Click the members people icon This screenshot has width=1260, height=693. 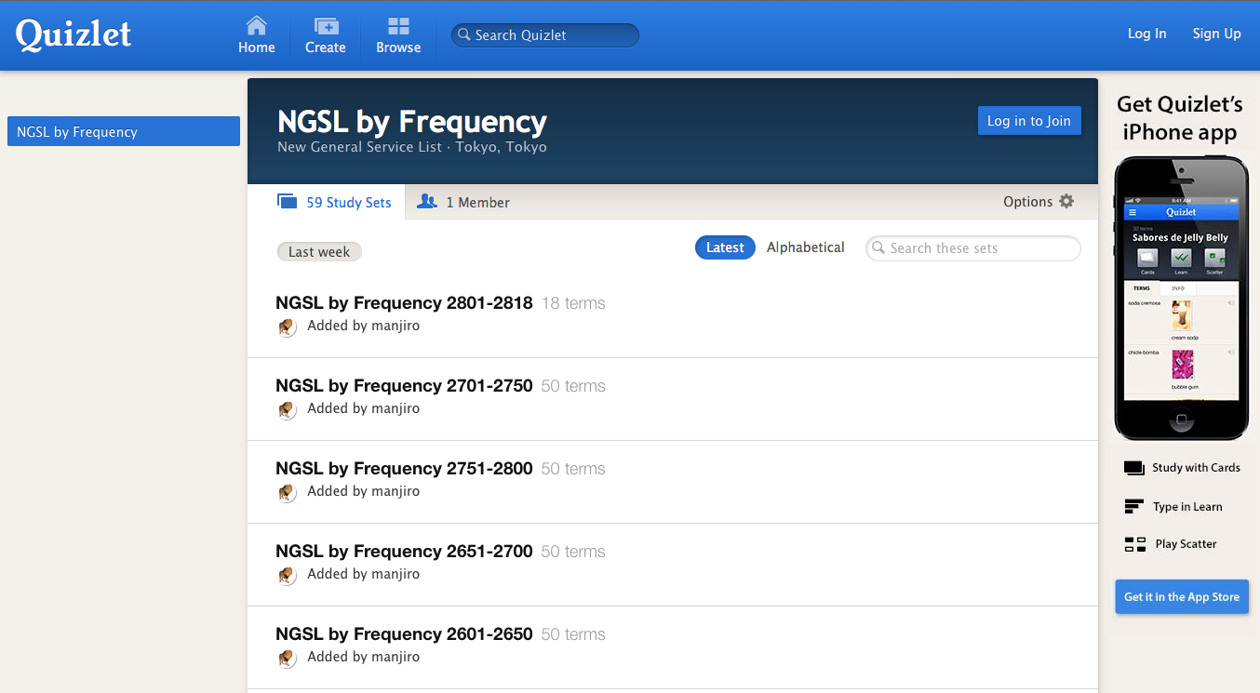pyautogui.click(x=427, y=201)
